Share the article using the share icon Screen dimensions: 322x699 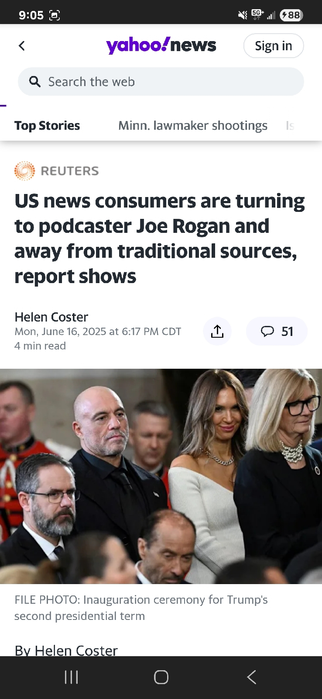tap(217, 331)
